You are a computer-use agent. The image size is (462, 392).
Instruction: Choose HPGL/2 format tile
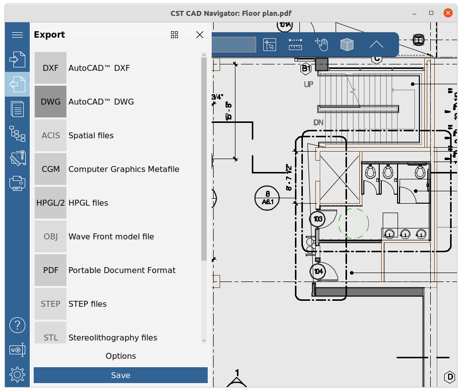51,203
